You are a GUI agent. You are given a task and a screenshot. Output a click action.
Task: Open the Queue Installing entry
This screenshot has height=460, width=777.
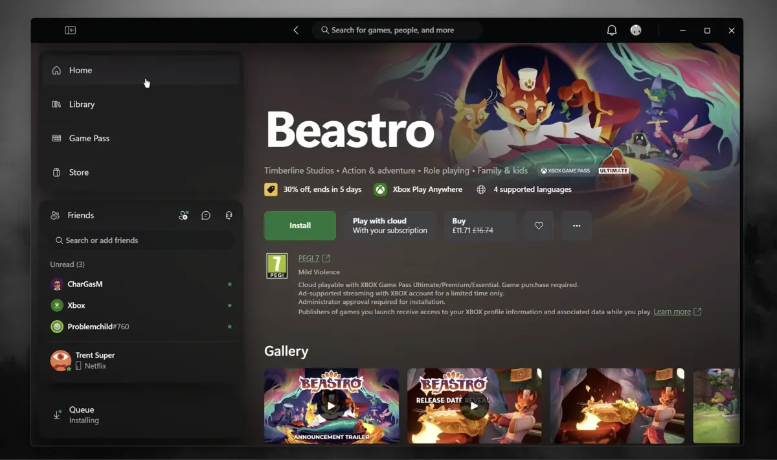point(141,415)
